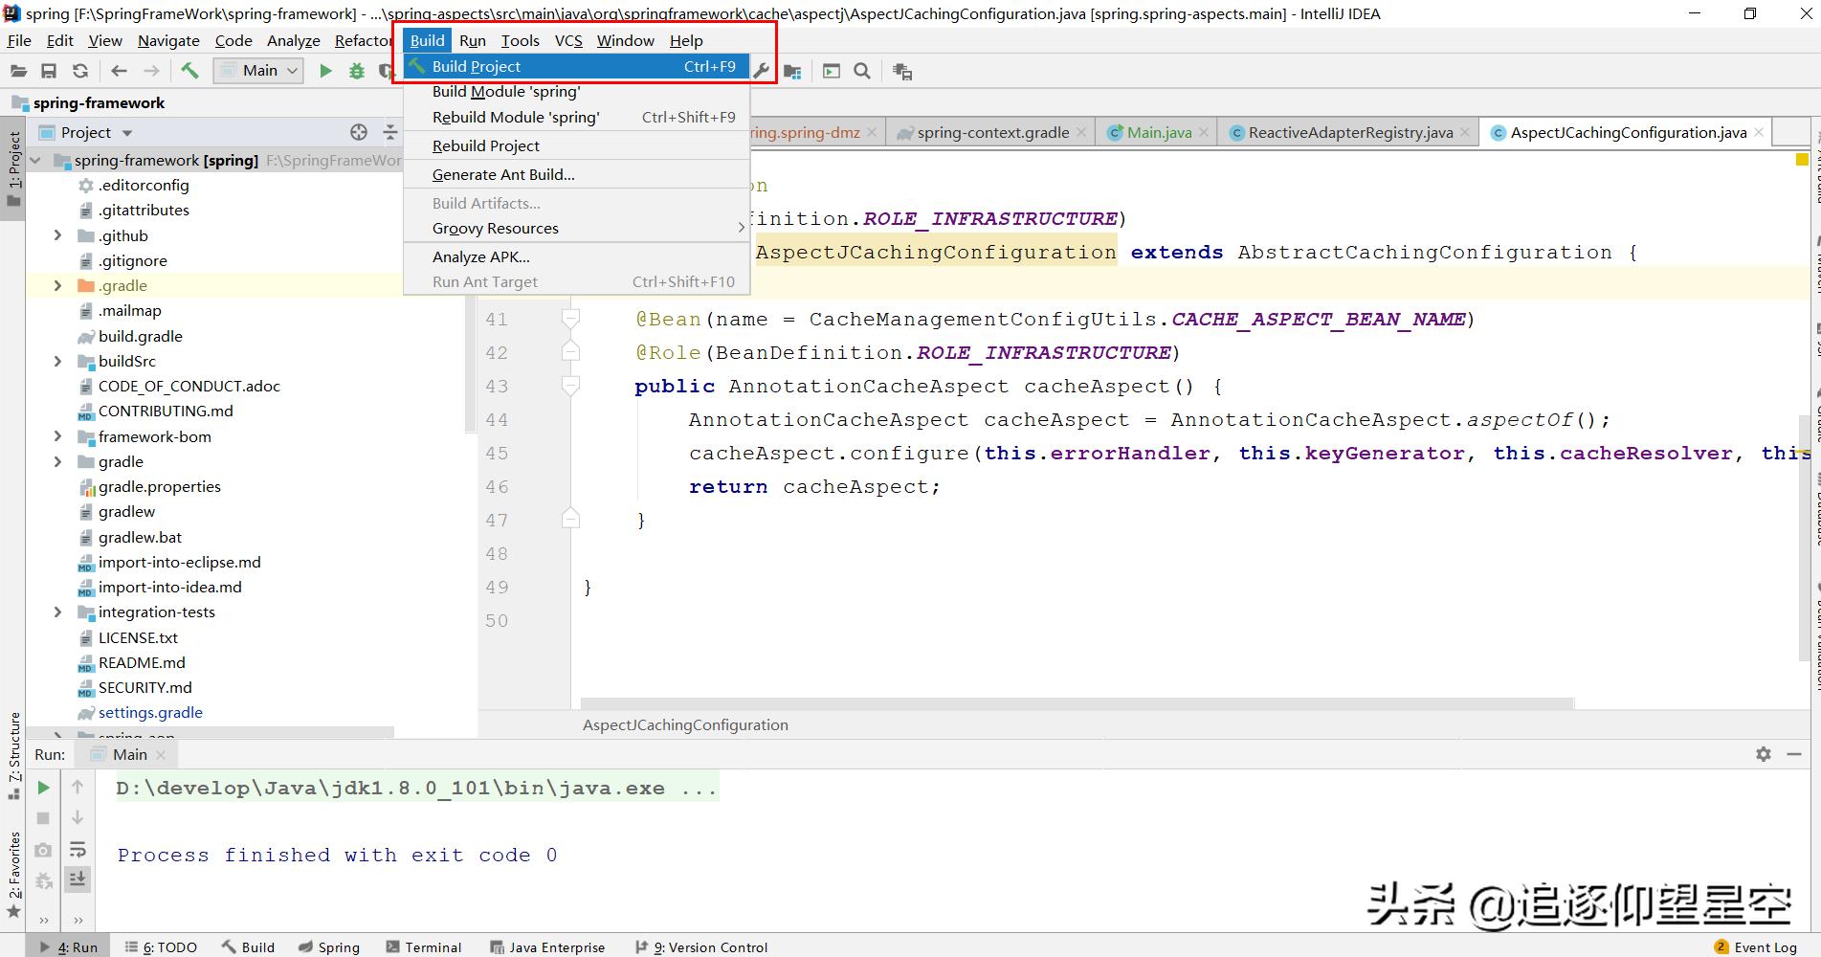Click the Save All floppy disk icon
Screen dimensions: 1821x957
(49, 71)
